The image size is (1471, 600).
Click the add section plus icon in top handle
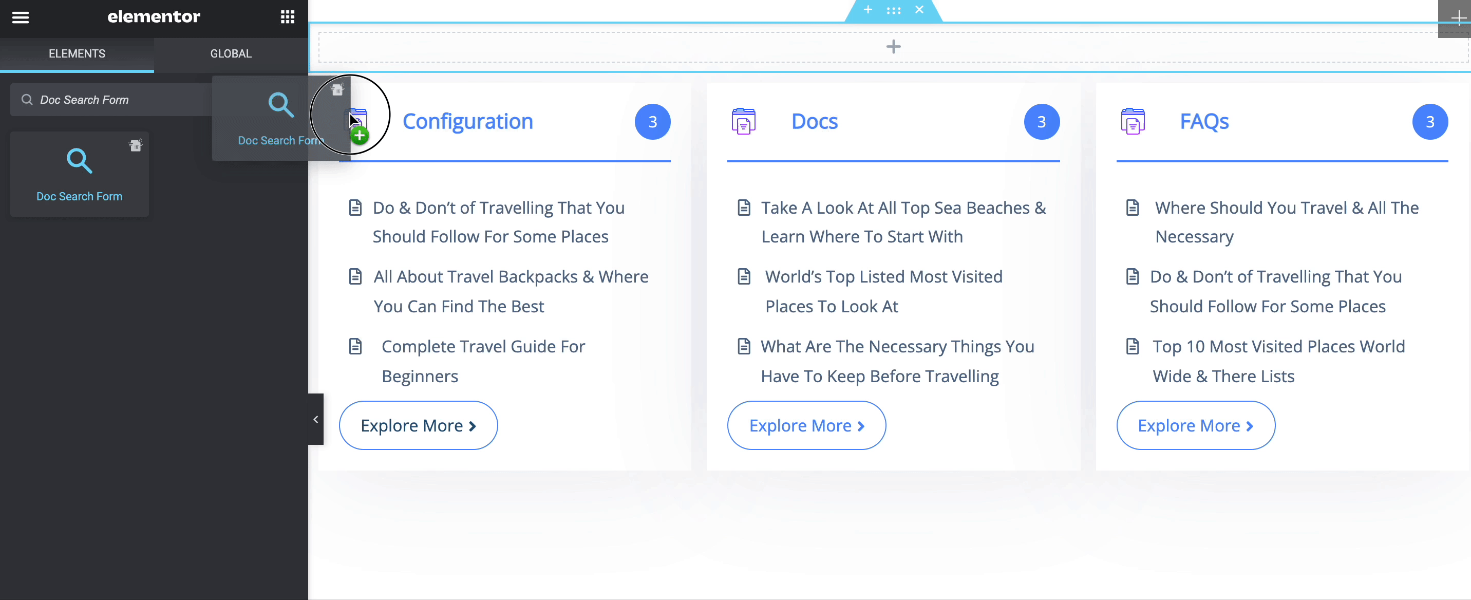coord(867,10)
